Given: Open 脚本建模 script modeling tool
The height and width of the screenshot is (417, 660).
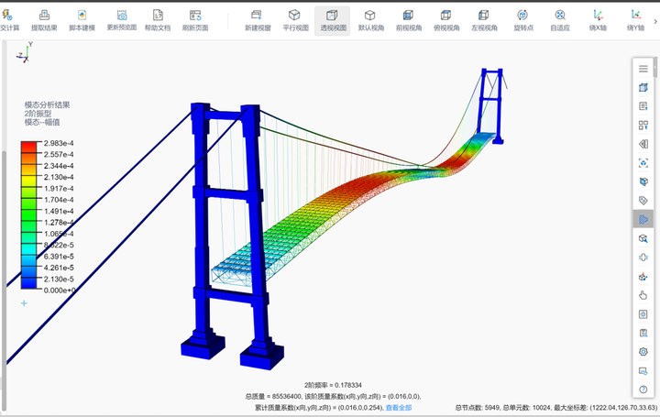Looking at the screenshot, I should pos(82,19).
